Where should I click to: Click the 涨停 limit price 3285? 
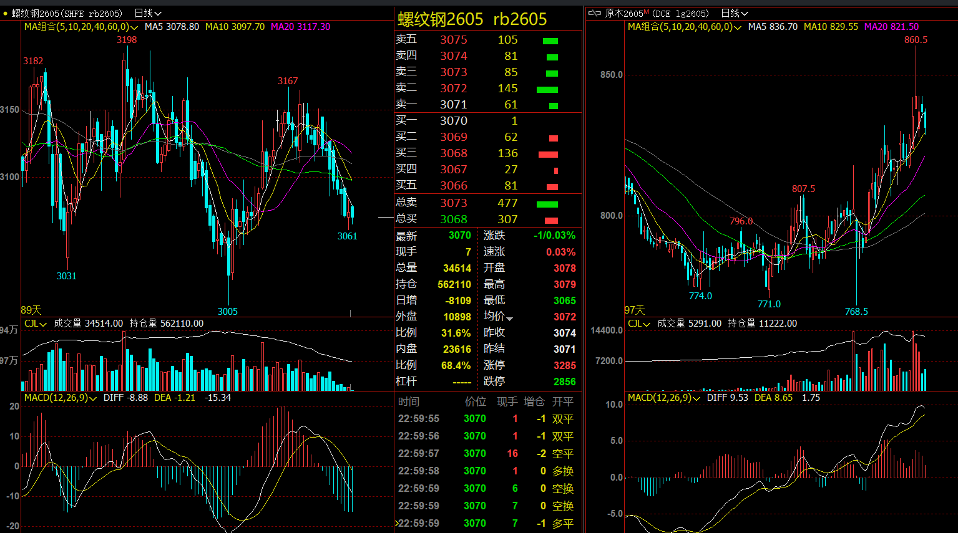pos(564,365)
